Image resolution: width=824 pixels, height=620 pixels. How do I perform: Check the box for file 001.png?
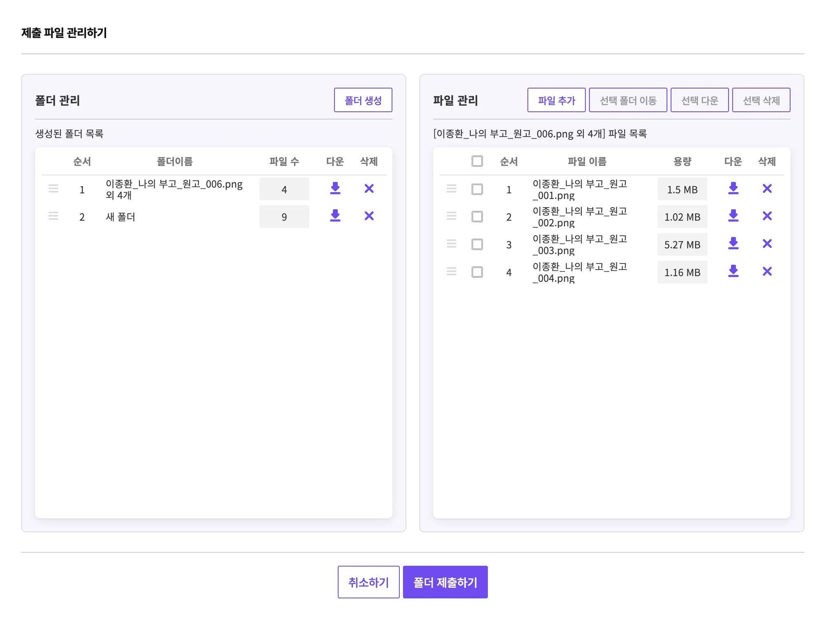pyautogui.click(x=477, y=189)
